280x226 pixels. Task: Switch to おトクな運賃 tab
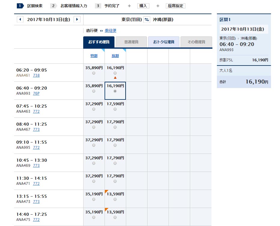point(164,42)
